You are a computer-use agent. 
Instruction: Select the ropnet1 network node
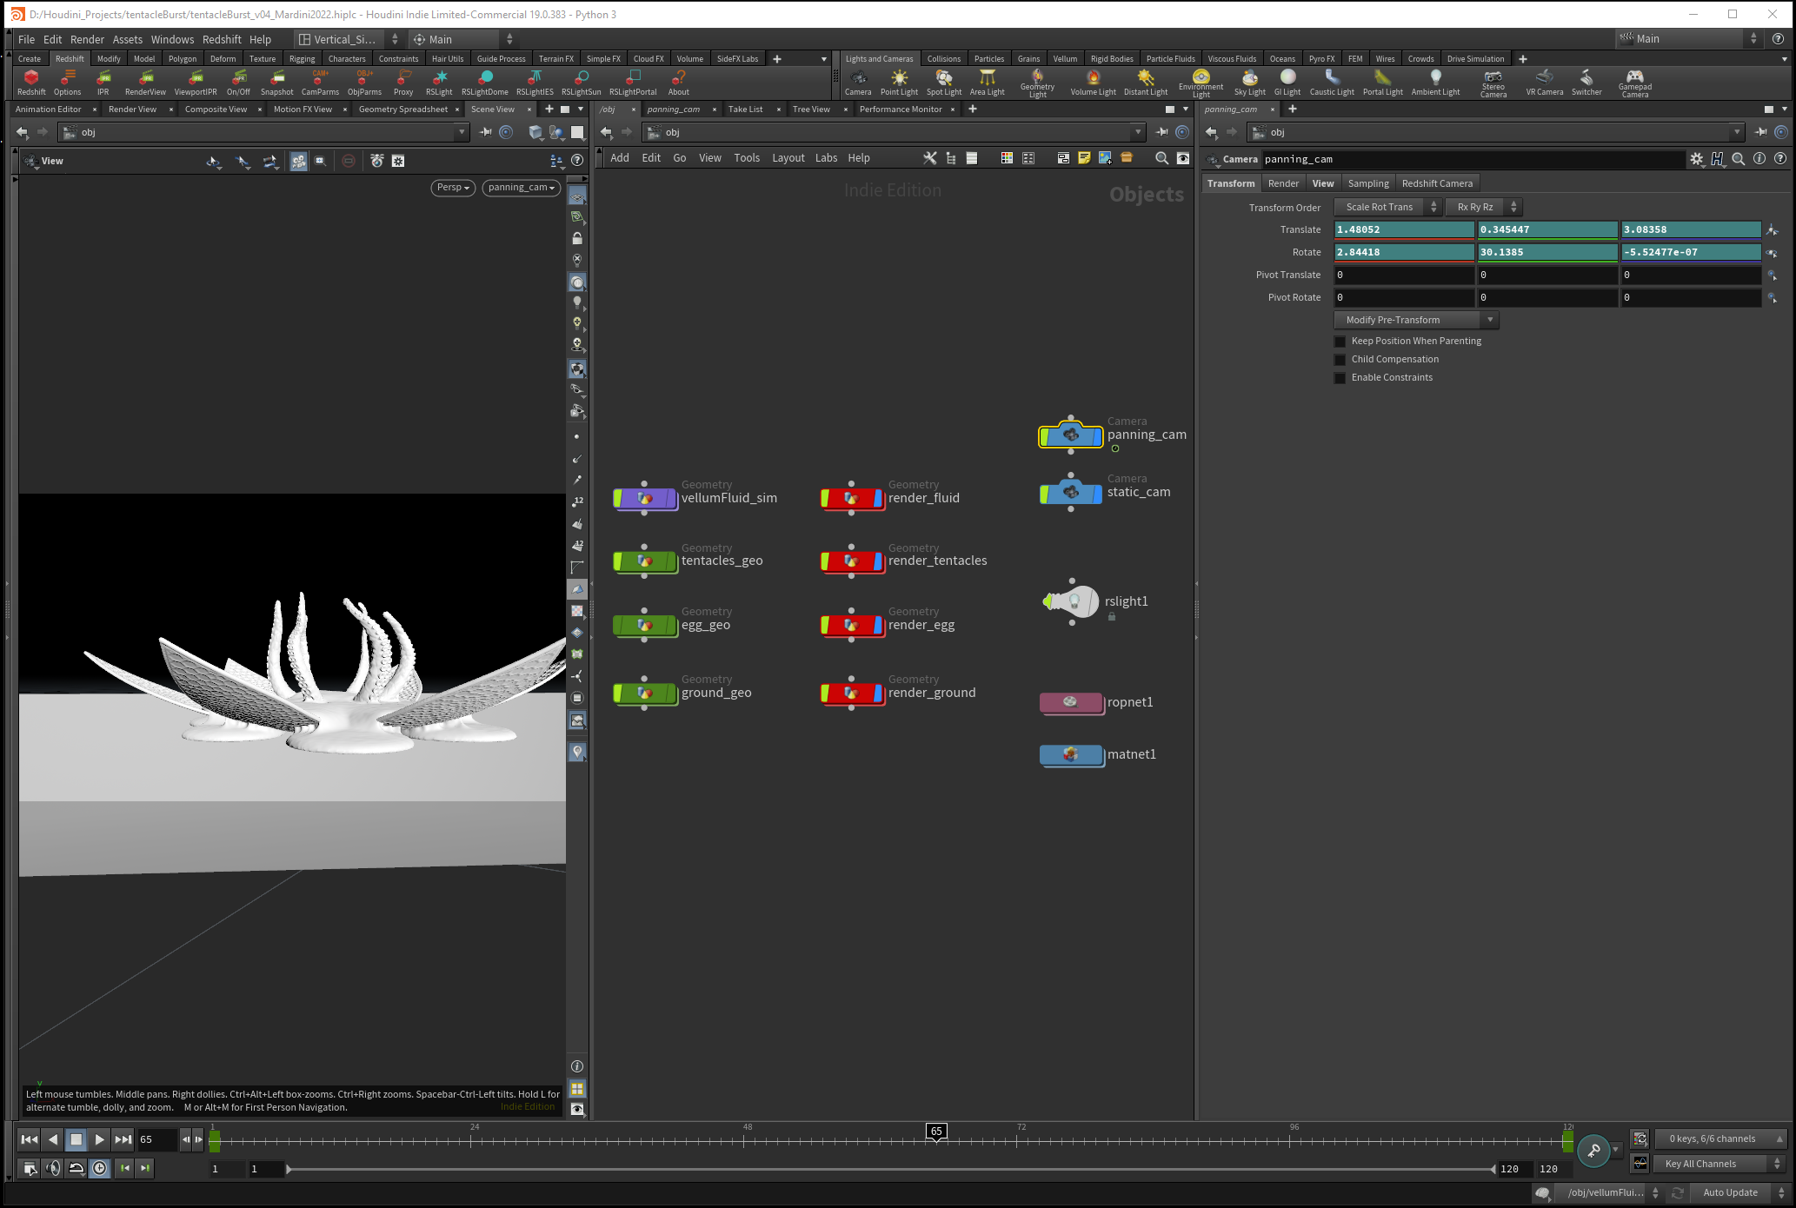click(x=1071, y=702)
